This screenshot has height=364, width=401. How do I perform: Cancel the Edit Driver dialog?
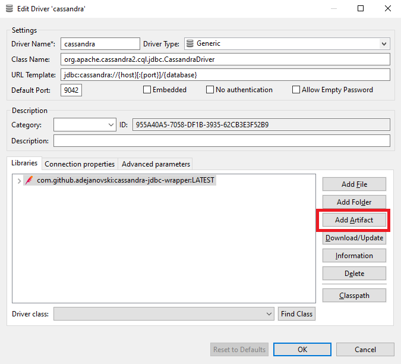[x=365, y=349]
